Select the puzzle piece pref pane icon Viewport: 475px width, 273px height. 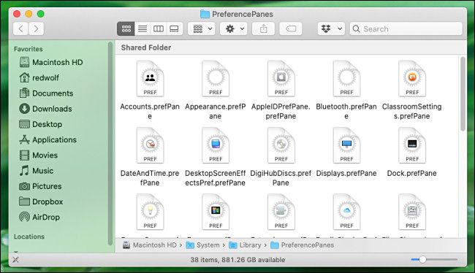[x=281, y=212]
